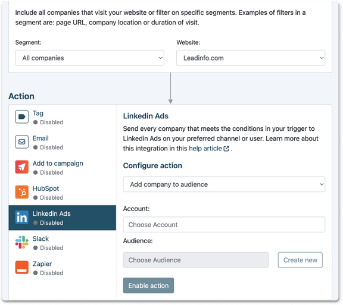The width and height of the screenshot is (343, 305).
Task: Click the Choose Audience field
Action: (195, 260)
